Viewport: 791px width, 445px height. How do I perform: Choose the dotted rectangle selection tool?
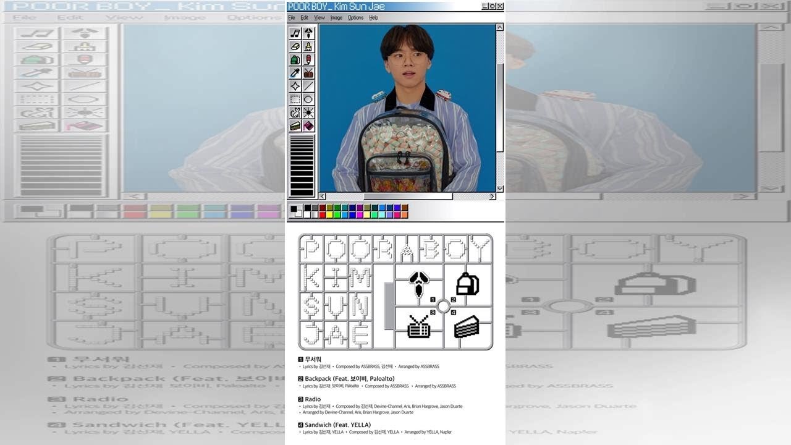[x=295, y=100]
